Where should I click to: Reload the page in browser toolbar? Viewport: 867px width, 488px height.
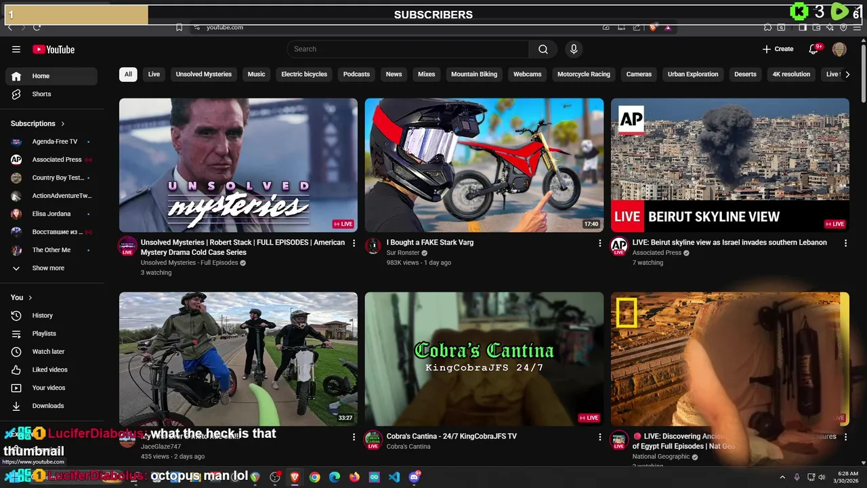point(37,27)
